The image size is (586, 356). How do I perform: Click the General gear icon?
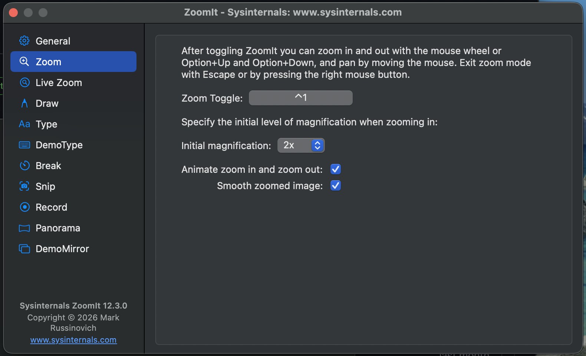[24, 41]
